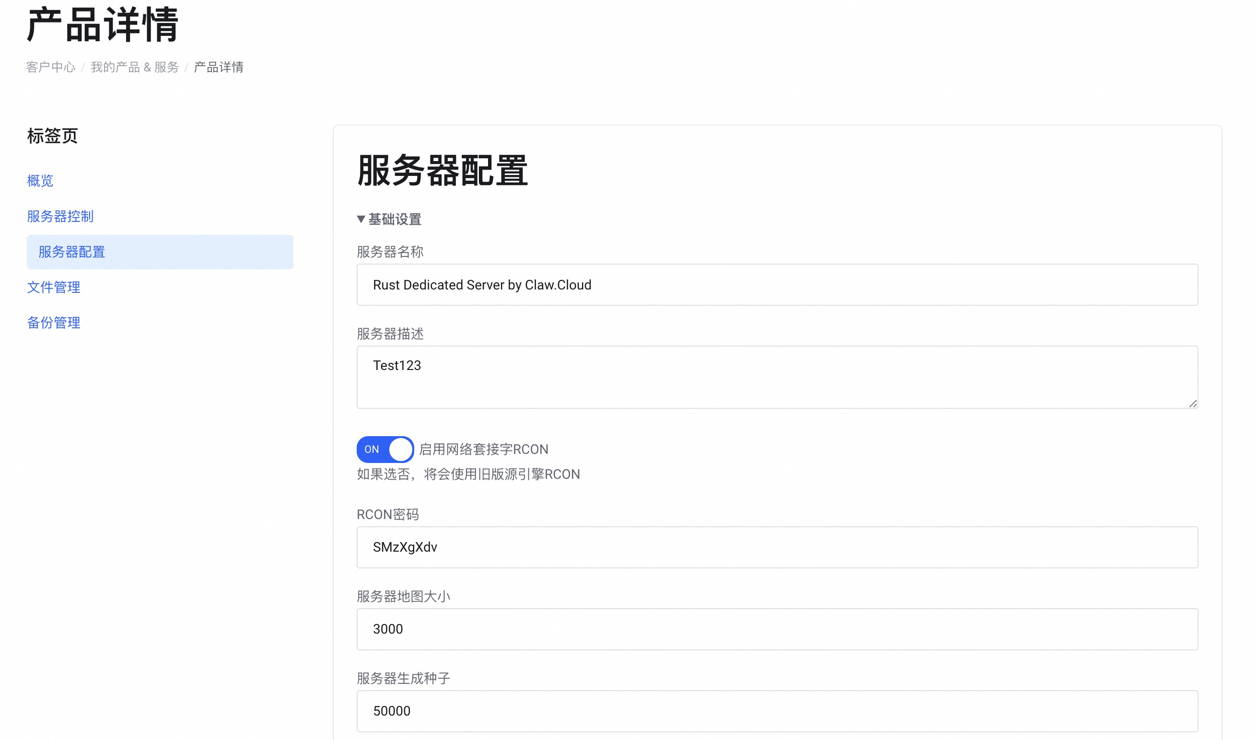The width and height of the screenshot is (1257, 740).
Task: Focus the 服务器名称 input field
Action: (x=777, y=285)
